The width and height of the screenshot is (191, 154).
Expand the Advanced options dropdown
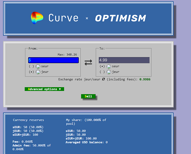(44, 89)
